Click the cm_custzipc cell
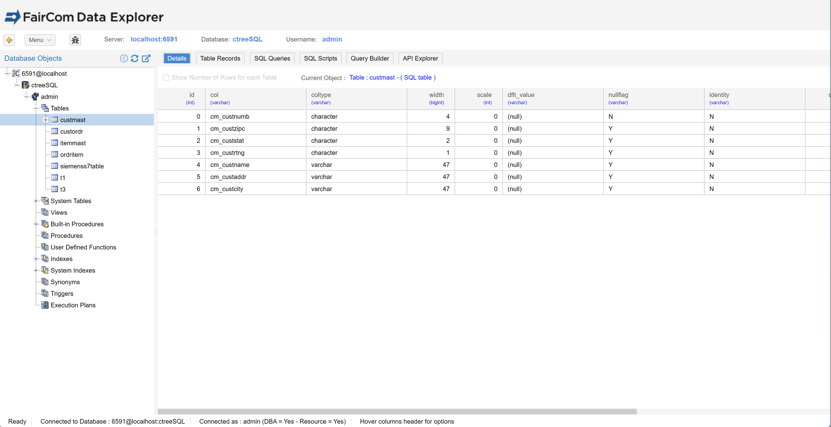Viewport: 831px width, 427px height. click(256, 128)
